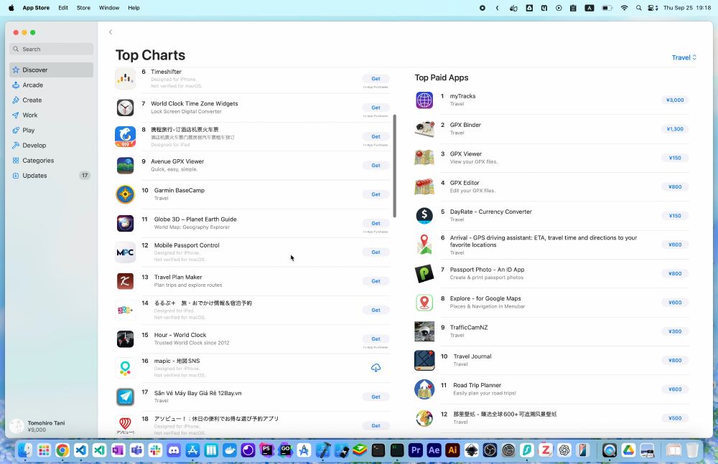This screenshot has height=464, width=718.
Task: Open the Edit menu
Action: (63, 8)
